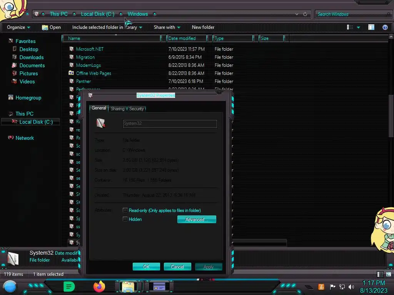Image resolution: width=394 pixels, height=295 pixels.
Task: Open the change view options arrow
Action: coord(358,27)
